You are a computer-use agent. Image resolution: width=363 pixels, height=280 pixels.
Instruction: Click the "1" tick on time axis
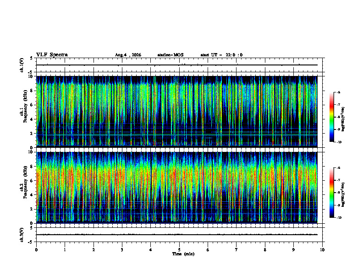(65, 250)
